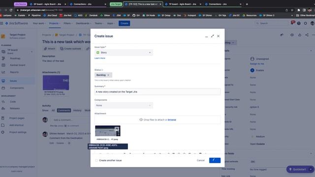Screen dimensions: 315x177
Task: Click the Projects breadcrumb link
Action: (x=47, y=35)
